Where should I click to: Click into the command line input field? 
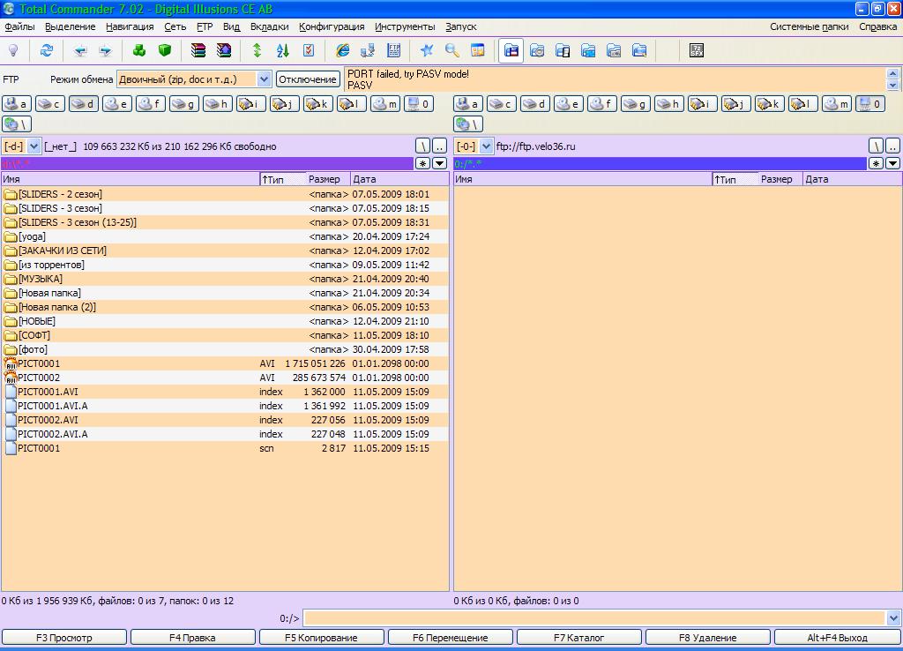pyautogui.click(x=594, y=618)
